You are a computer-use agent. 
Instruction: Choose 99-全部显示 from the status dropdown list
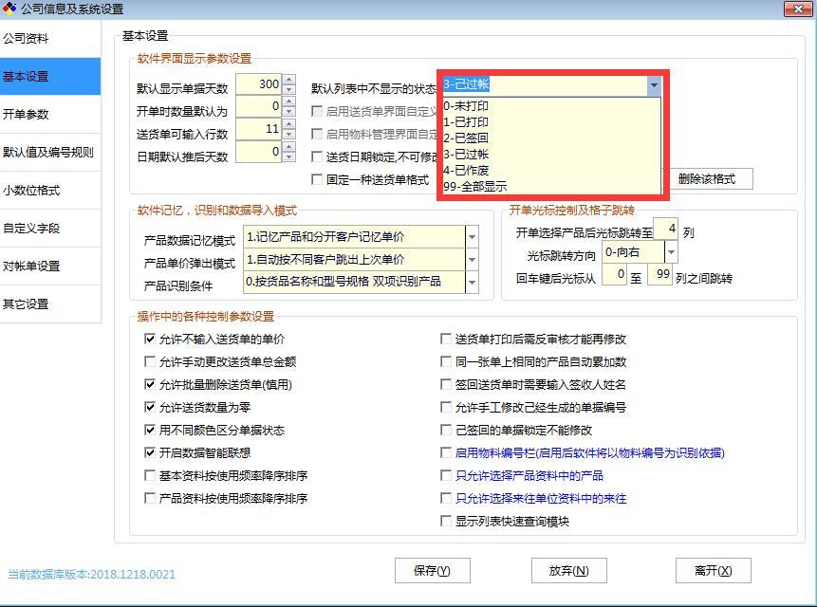click(551, 187)
